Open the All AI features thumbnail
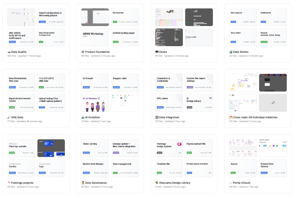The width and height of the screenshot is (296, 198). tap(95, 103)
